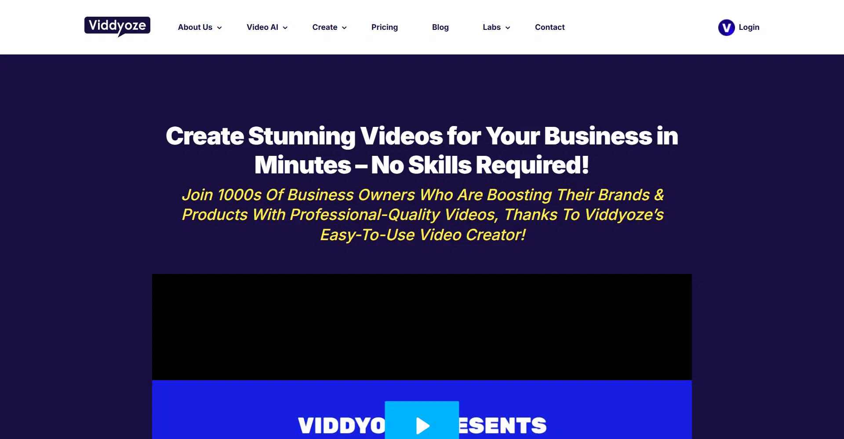Open the Contact page link

point(549,27)
